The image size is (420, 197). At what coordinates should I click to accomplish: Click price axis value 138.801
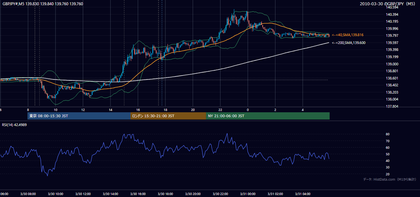click(x=392, y=71)
